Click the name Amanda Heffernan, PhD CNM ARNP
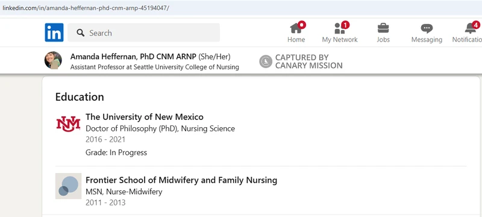Viewport: 482px width, 217px height. coord(133,57)
